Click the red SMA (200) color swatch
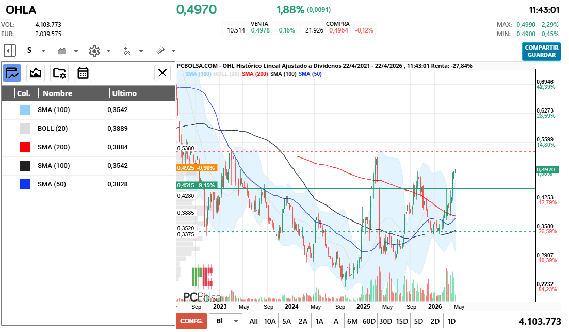The width and height of the screenshot is (569, 332). [x=24, y=147]
